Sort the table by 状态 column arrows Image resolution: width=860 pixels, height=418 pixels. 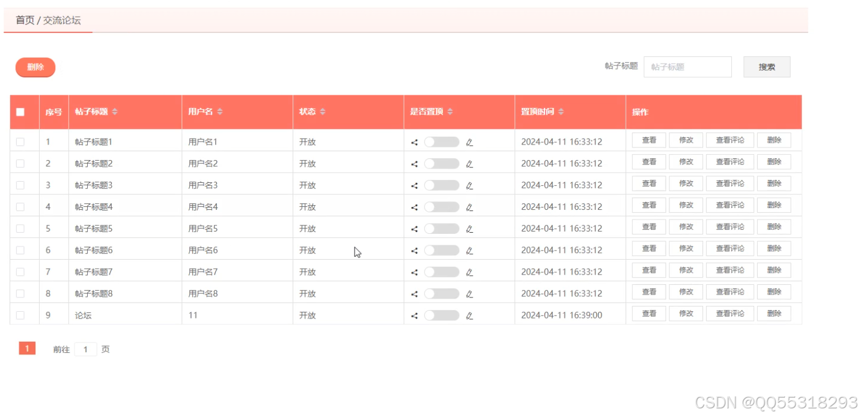(x=322, y=112)
